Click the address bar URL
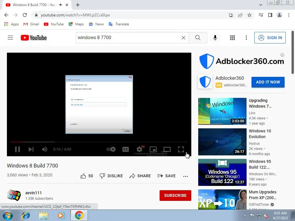This screenshot has height=221, width=295. point(75,15)
